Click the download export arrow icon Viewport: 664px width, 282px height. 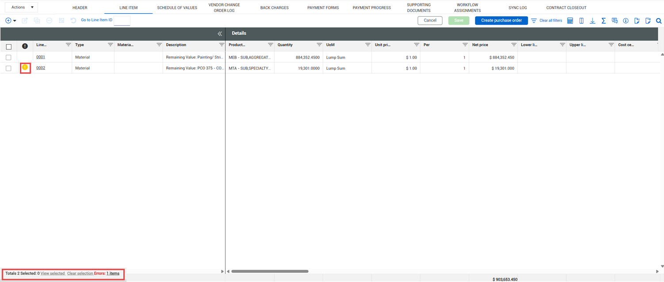[x=592, y=21]
